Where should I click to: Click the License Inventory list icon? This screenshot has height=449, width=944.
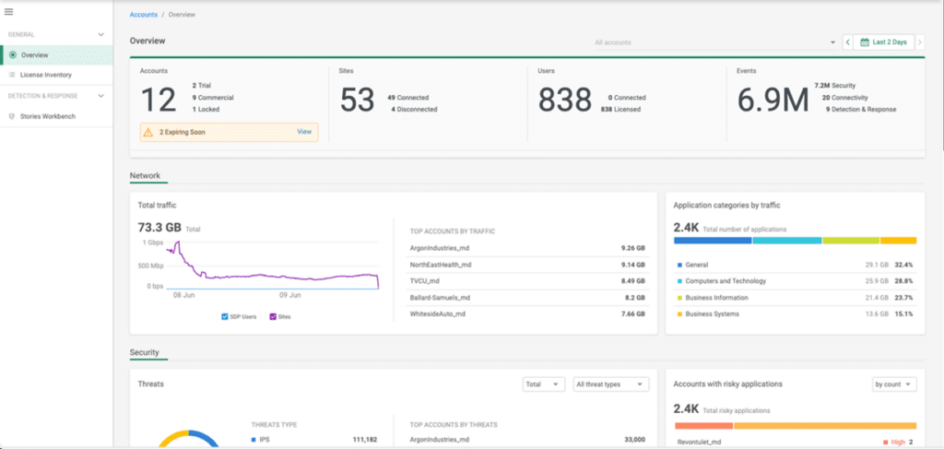coord(12,76)
